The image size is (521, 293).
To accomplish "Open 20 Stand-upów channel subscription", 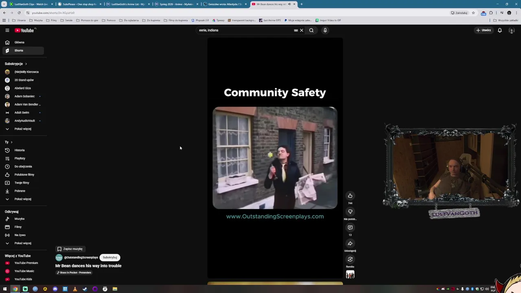I will (23, 80).
